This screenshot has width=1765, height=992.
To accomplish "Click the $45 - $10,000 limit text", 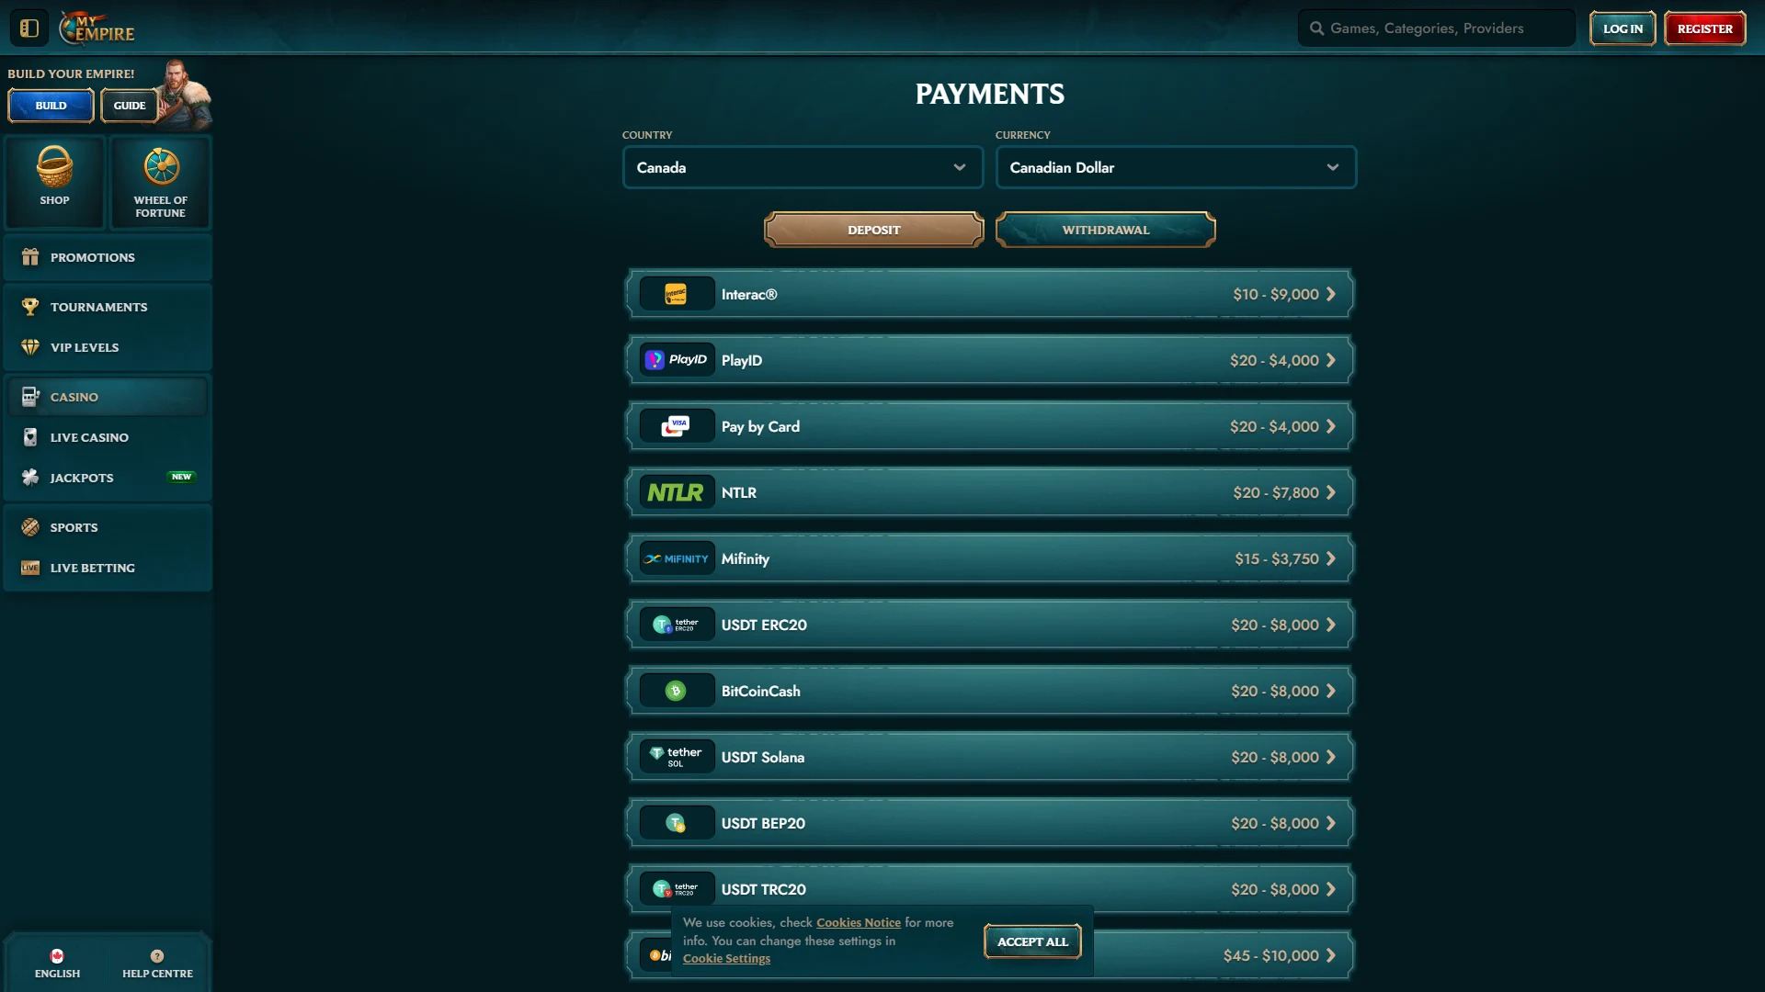I will pos(1271,955).
